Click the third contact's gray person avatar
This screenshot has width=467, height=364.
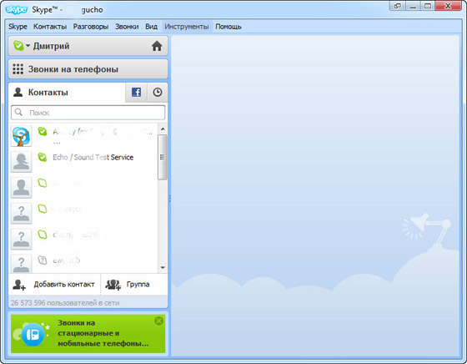pyautogui.click(x=21, y=188)
